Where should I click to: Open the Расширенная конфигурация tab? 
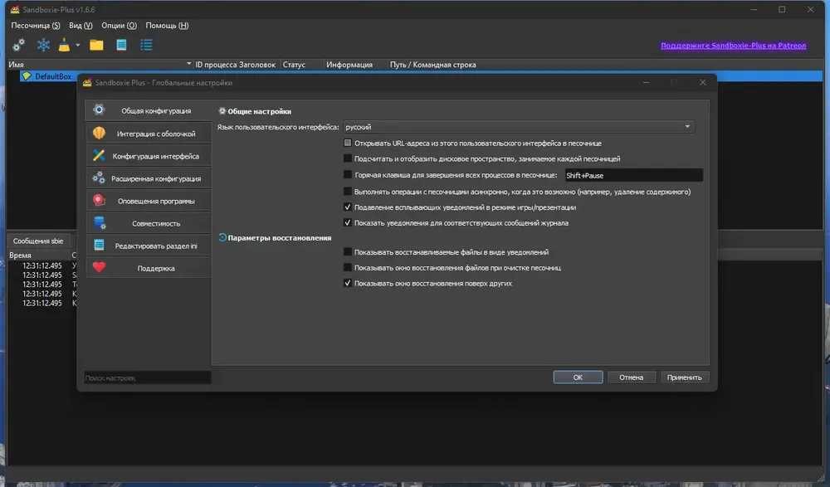pyautogui.click(x=149, y=178)
